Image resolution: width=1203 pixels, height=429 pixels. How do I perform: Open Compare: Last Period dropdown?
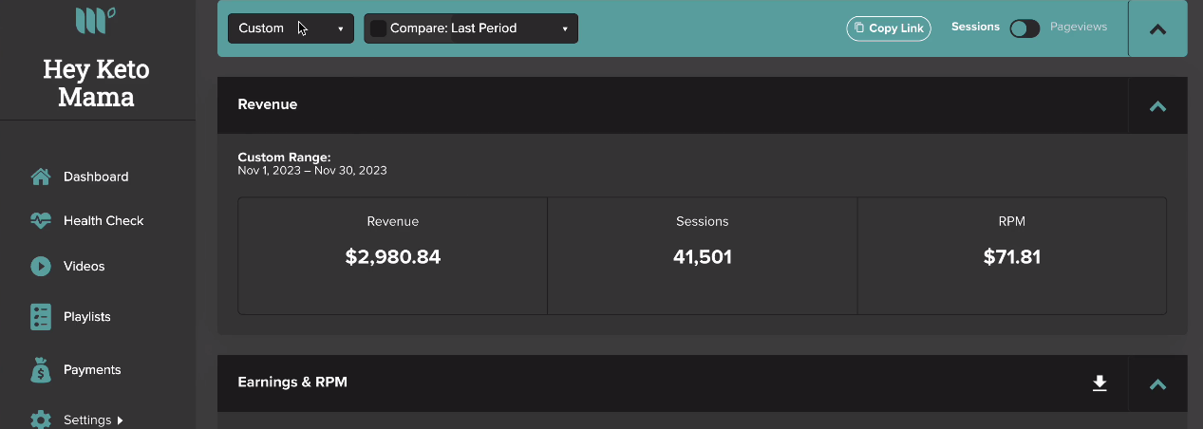tap(471, 28)
